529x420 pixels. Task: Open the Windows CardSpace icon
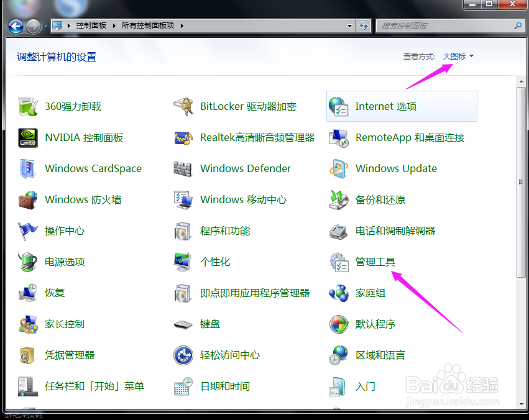pos(28,168)
